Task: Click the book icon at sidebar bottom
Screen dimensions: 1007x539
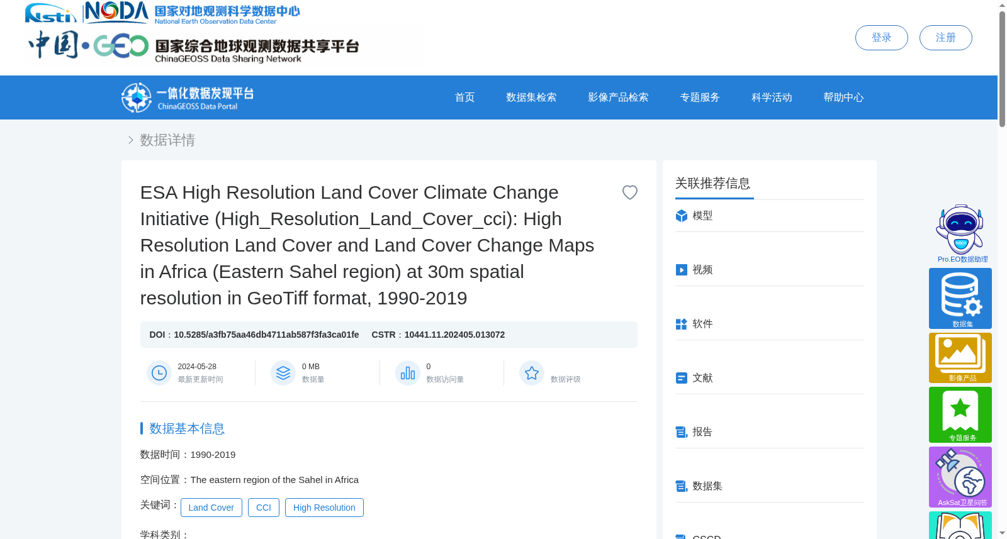Action: tap(960, 526)
